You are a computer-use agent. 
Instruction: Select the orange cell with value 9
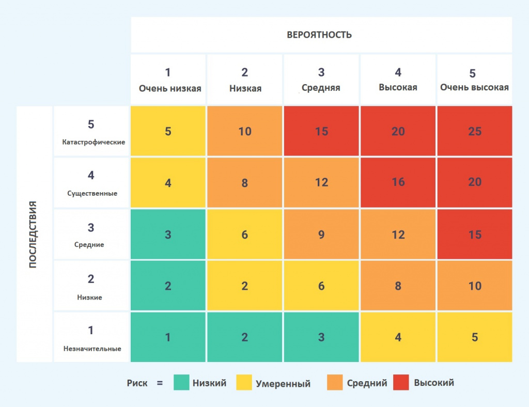pos(321,234)
